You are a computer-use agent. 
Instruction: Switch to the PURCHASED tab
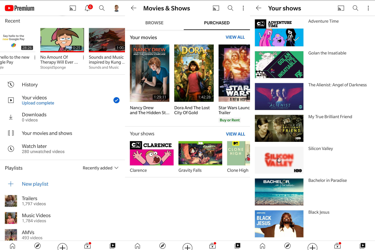coord(217,23)
